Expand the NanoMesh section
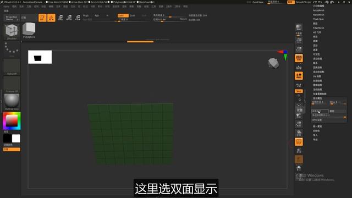The width and height of the screenshot is (352, 198). pyautogui.click(x=318, y=15)
